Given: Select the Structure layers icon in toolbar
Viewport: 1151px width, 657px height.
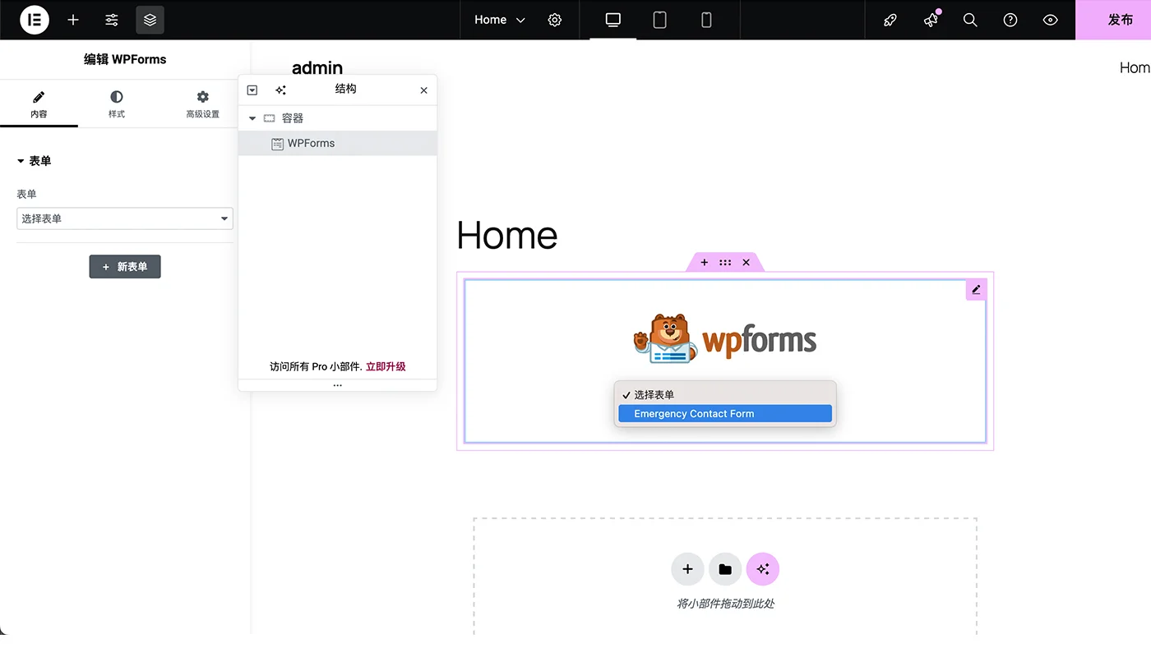Looking at the screenshot, I should 150,20.
